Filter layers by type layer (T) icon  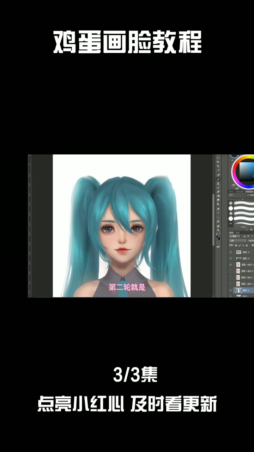[252, 236]
